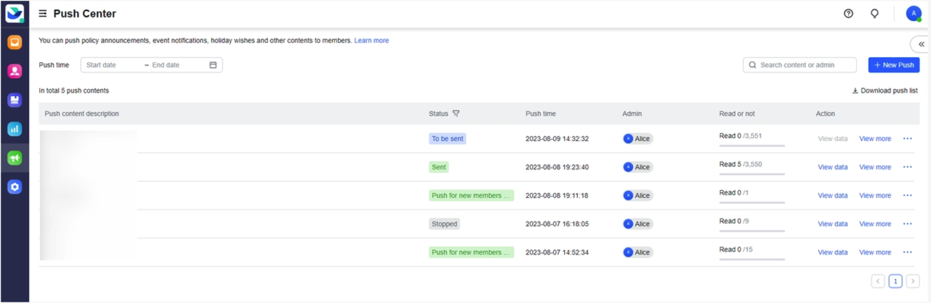The image size is (931, 303).
Task: View more for 2023-08-07 14:52:34 push
Action: [875, 252]
